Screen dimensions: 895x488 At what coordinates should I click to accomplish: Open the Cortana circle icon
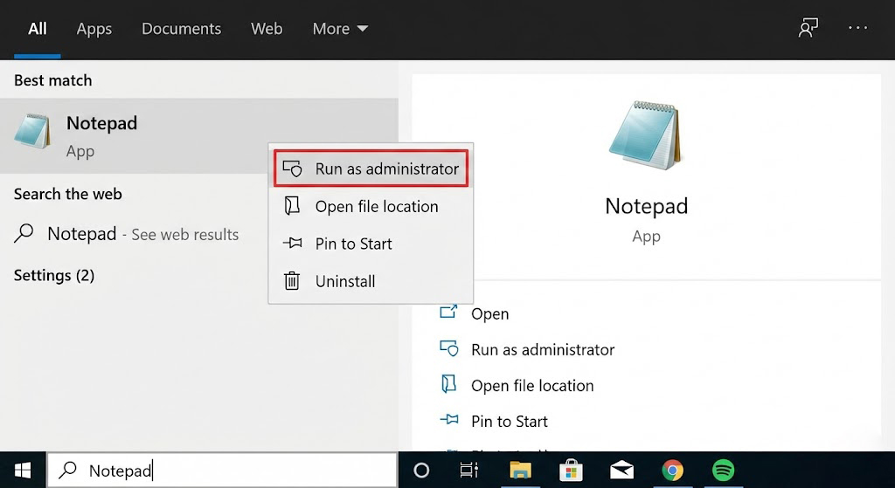pos(421,471)
